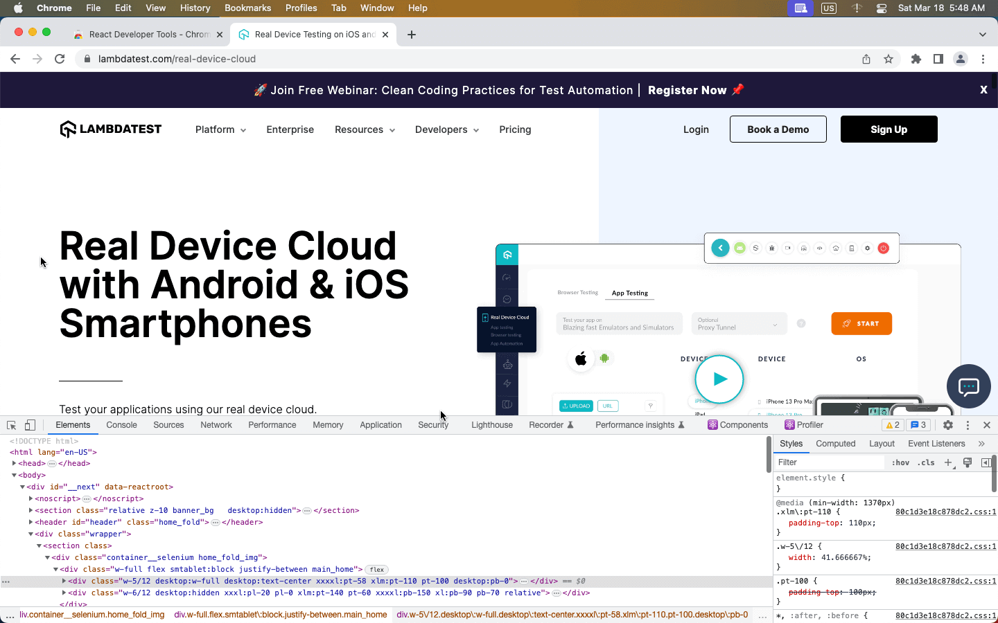Image resolution: width=998 pixels, height=623 pixels.
Task: Open the Lighthouse tab
Action: coord(492,425)
